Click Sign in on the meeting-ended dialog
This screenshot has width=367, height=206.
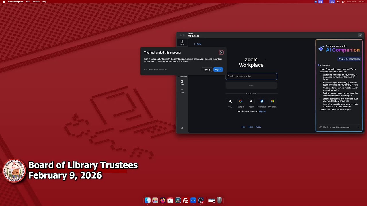click(x=218, y=70)
